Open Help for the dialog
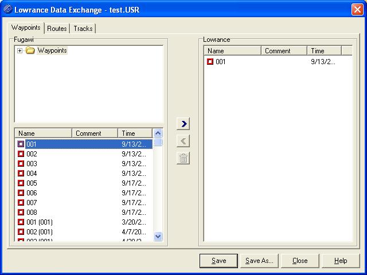This screenshot has height=275, width=367. [341, 261]
